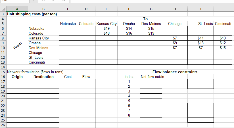234x128 pixels.
Task: Select column G header
Action: pos(151,9)
